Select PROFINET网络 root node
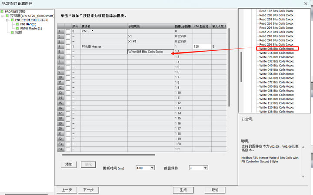Screen dimensions: 313x195 pos(15,12)
